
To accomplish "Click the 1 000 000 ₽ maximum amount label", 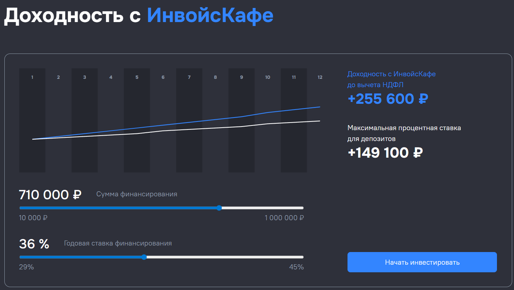I will tap(284, 218).
